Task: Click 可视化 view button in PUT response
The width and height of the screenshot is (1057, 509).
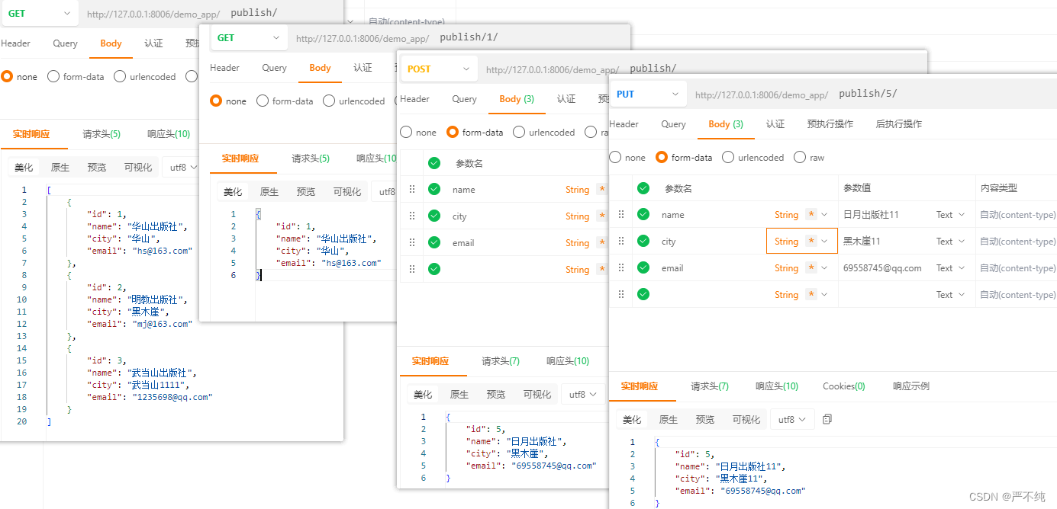Action: [746, 420]
